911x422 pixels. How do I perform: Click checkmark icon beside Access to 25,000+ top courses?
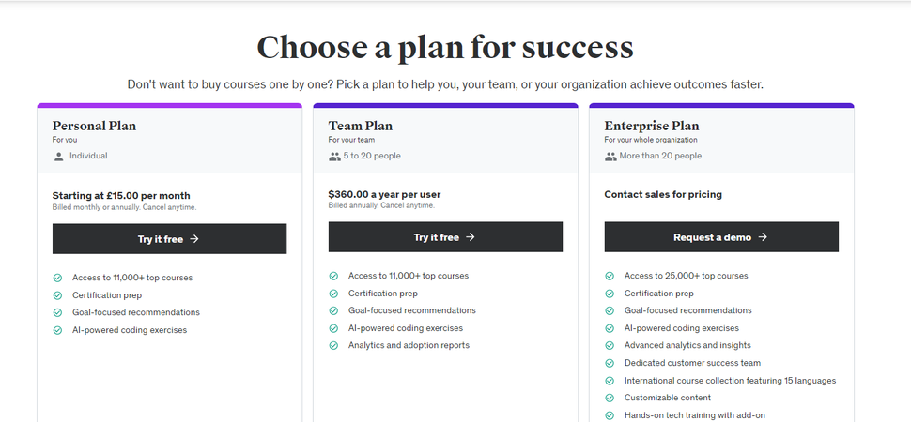[x=610, y=276]
